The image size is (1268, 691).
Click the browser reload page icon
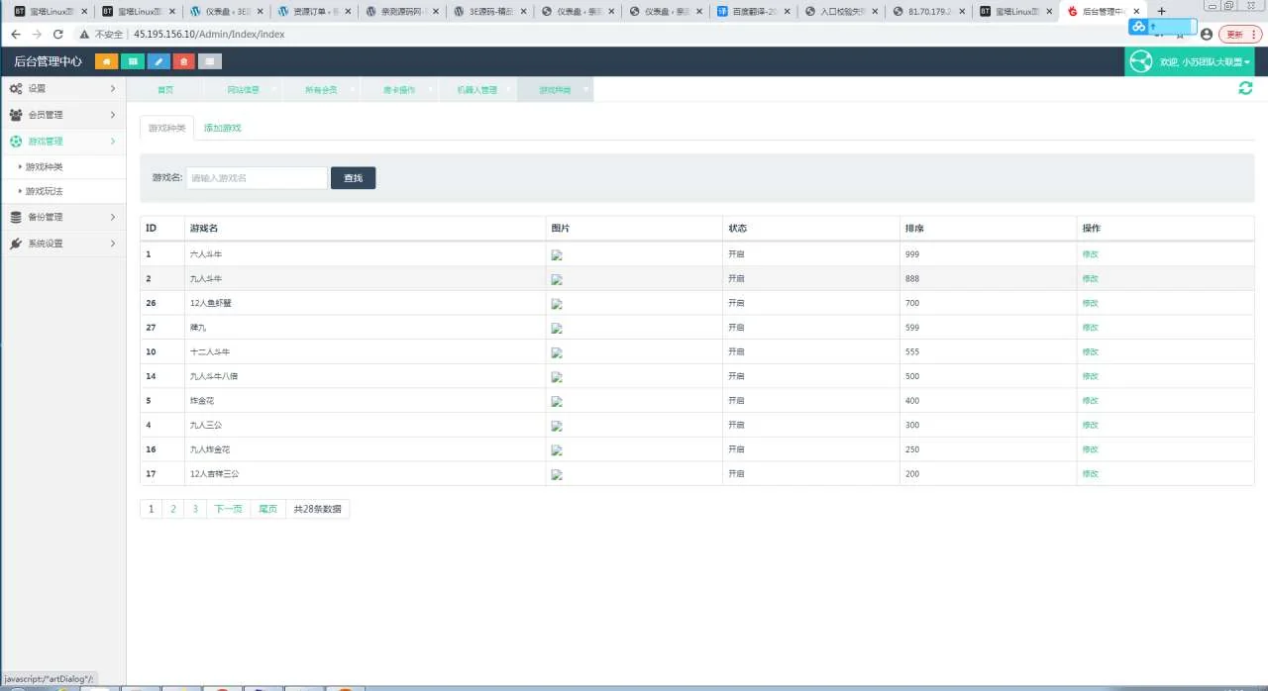tap(58, 34)
